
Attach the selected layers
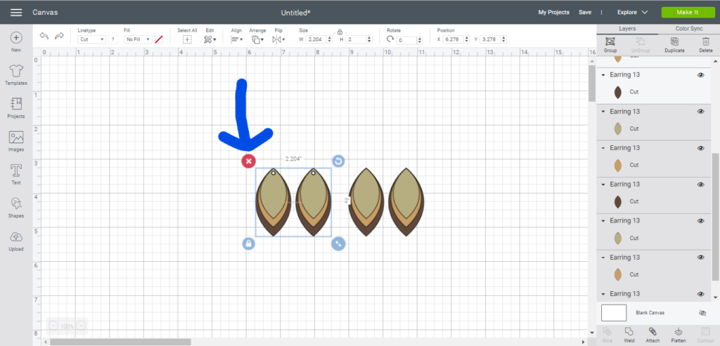tap(652, 335)
